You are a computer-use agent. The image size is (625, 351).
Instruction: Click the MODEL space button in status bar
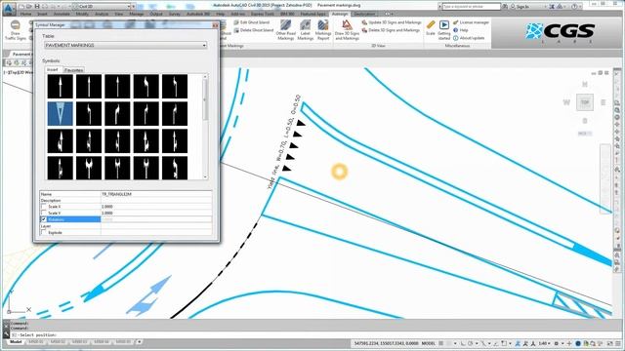(x=428, y=343)
